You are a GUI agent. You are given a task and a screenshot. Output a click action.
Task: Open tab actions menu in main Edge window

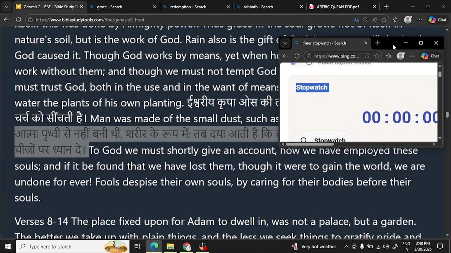(6, 7)
